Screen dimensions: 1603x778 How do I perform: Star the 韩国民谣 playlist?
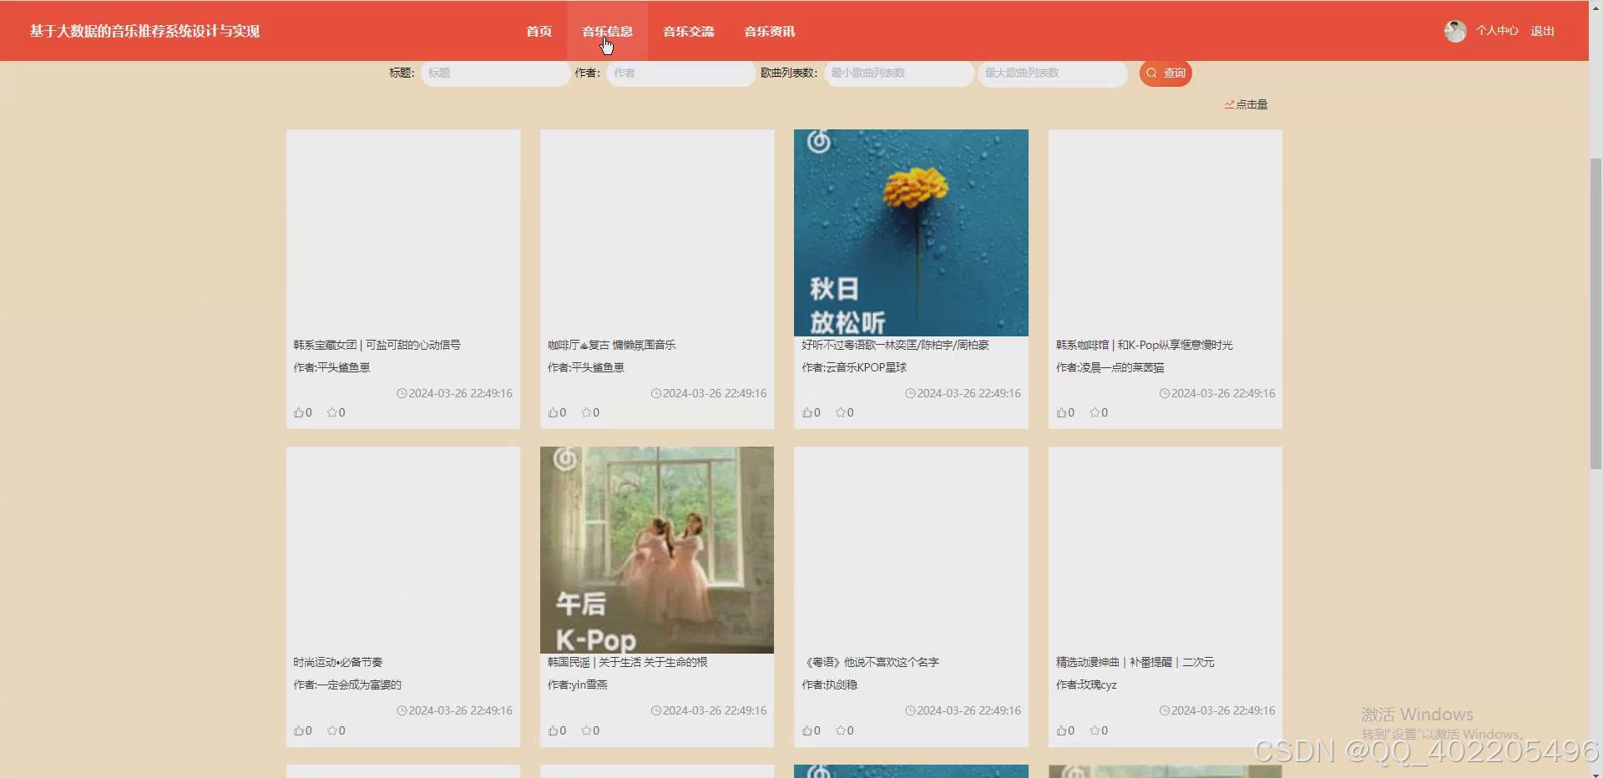pyautogui.click(x=590, y=730)
